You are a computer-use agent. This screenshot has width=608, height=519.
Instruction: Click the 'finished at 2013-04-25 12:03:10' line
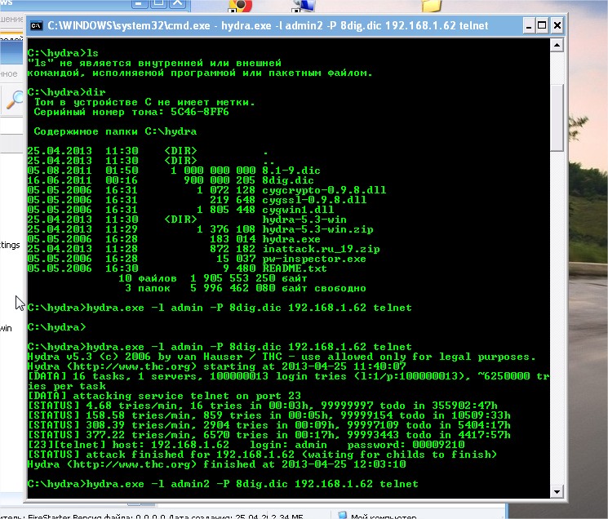coord(217,464)
